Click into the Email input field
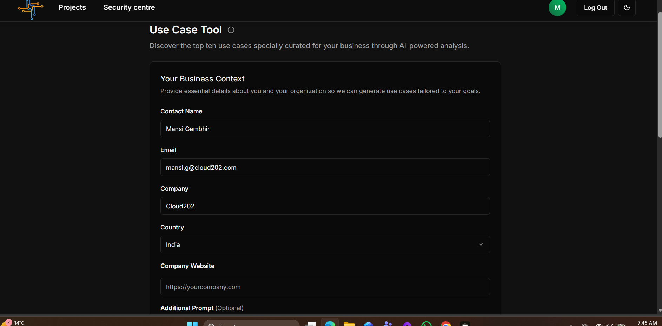The width and height of the screenshot is (662, 326). [x=325, y=167]
